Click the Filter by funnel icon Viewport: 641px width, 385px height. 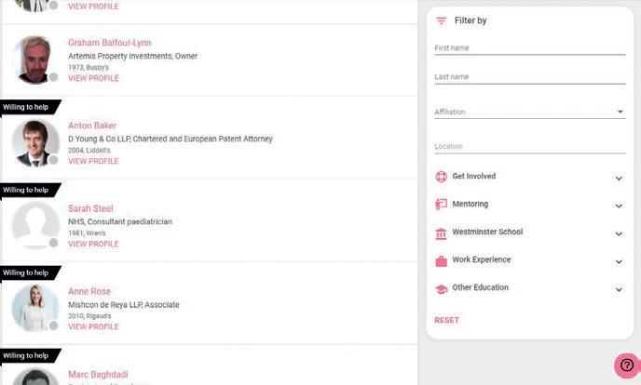[442, 20]
